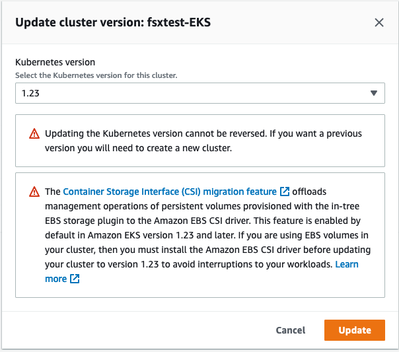
Task: Close the Update cluster version dialog
Action: [379, 22]
